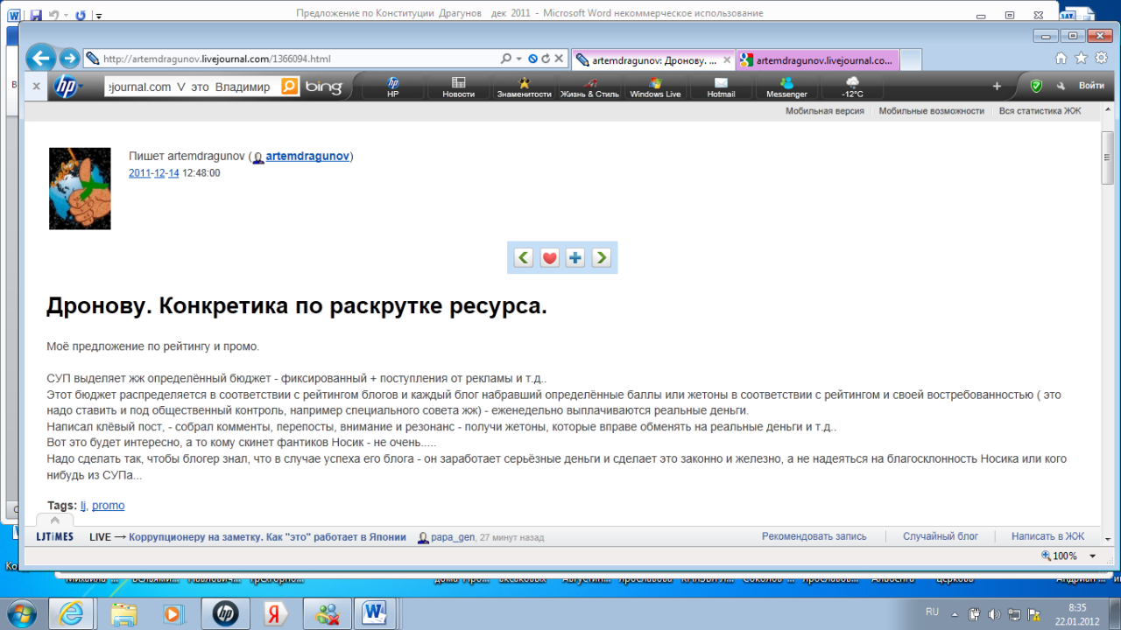Click the 2011 year link in post date
The image size is (1121, 630).
tap(140, 173)
